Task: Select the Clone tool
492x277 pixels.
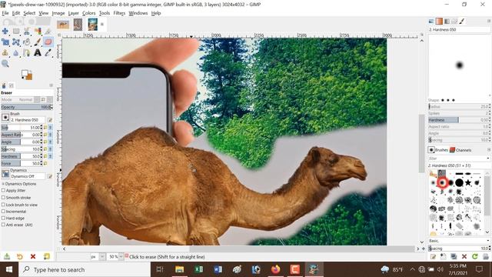Action: click(x=5, y=52)
